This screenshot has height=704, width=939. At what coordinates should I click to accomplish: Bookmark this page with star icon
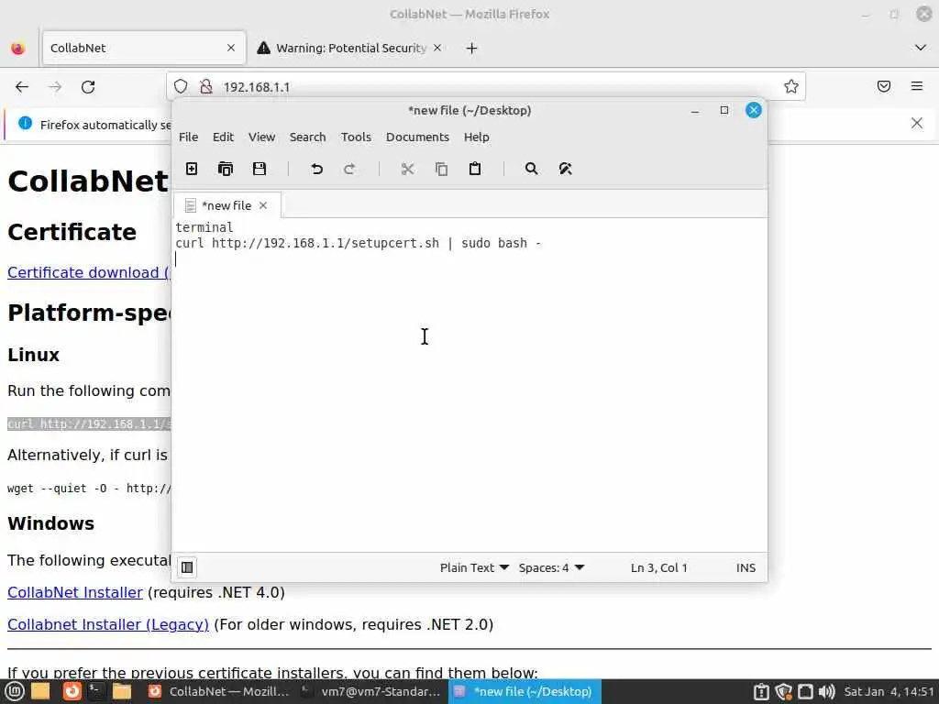[791, 87]
